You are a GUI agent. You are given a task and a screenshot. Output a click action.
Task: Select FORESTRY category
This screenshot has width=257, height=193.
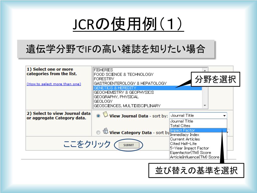click(148, 79)
